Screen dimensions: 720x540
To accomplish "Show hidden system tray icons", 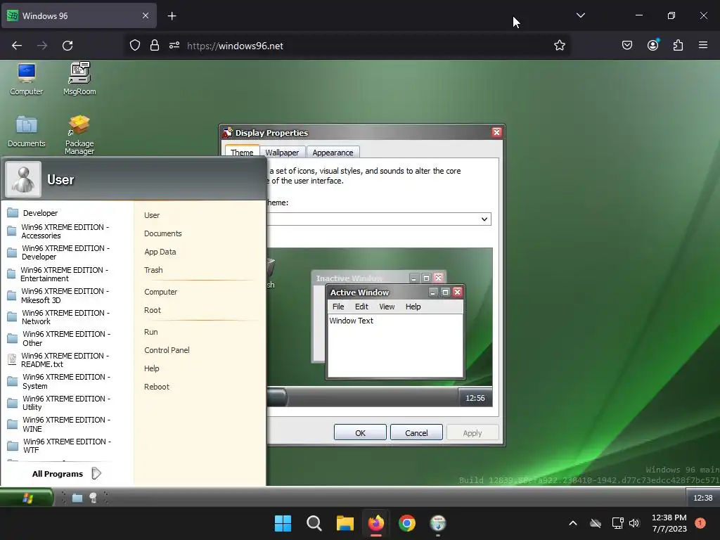I will click(x=572, y=523).
